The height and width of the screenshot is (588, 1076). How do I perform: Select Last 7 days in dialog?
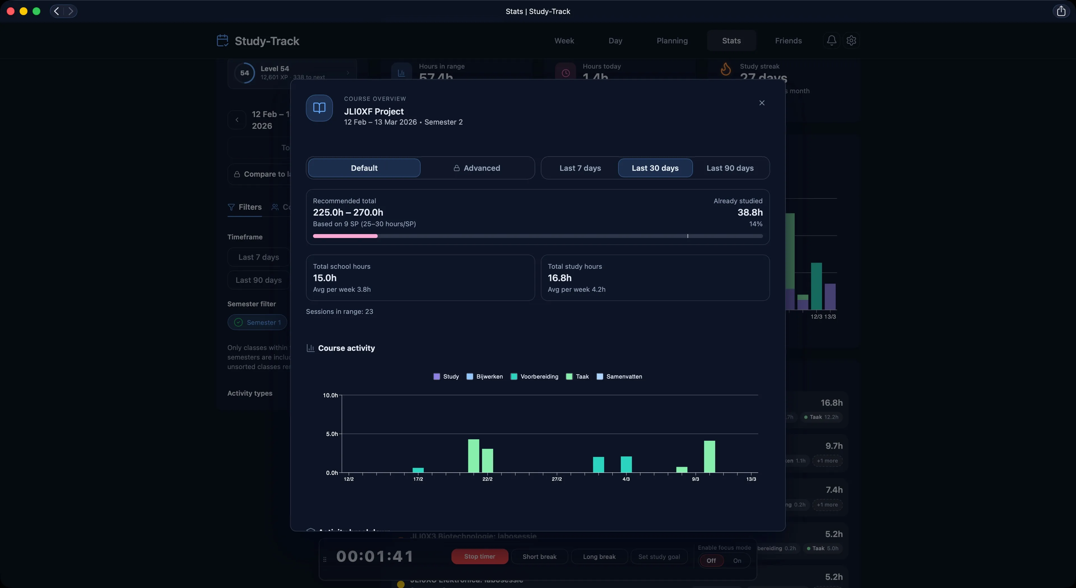click(580, 168)
